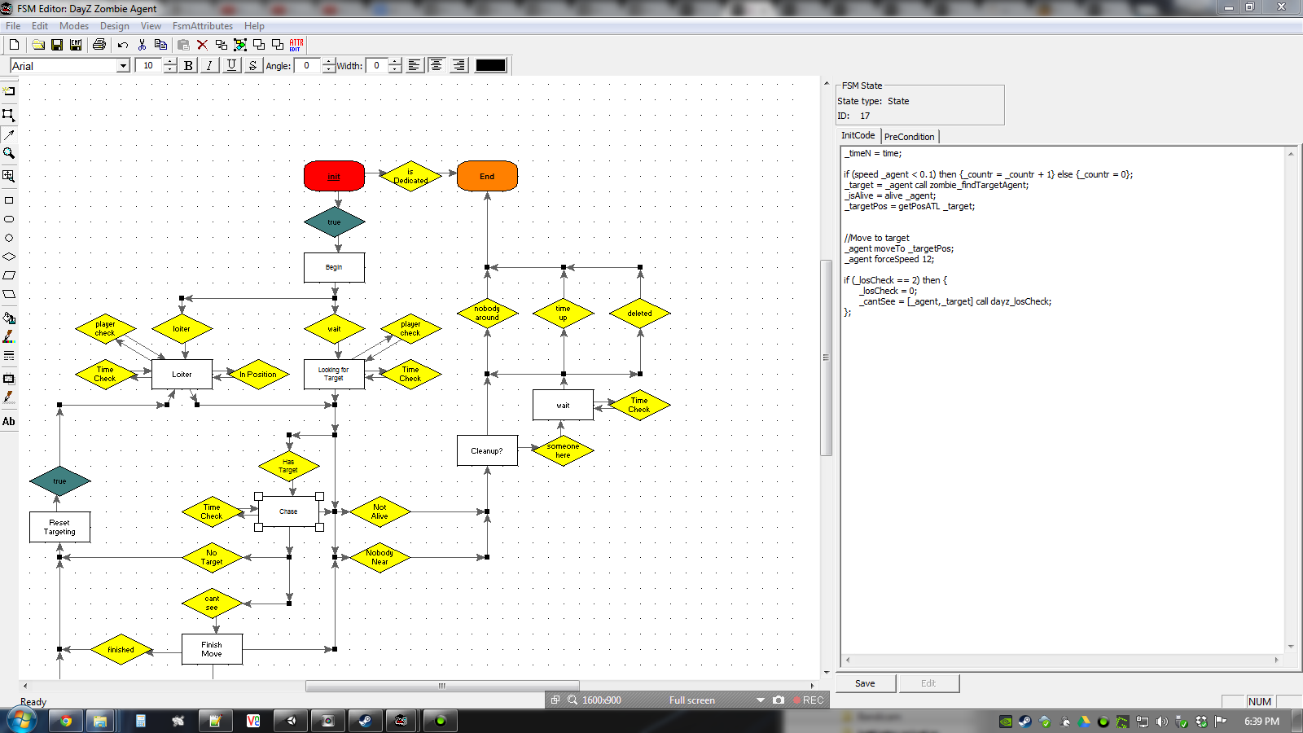Print the diagram with the printer icon
This screenshot has width=1303, height=733.
[99, 45]
